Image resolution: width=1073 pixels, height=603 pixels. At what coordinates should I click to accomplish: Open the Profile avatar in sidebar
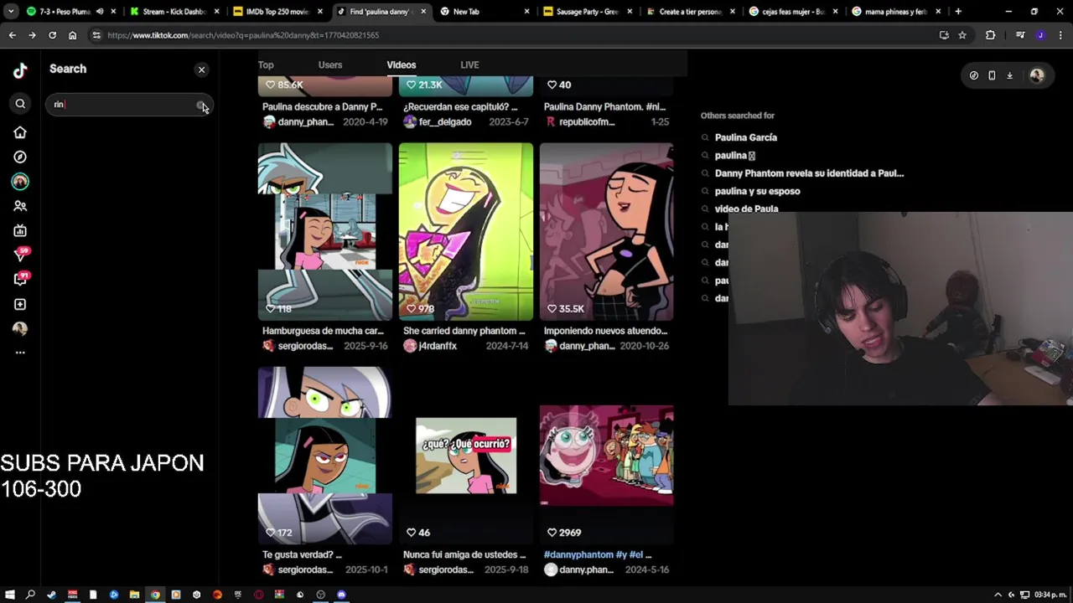click(x=20, y=328)
